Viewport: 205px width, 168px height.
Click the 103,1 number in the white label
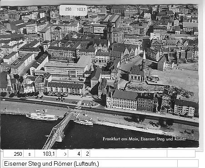pyautogui.click(x=81, y=10)
